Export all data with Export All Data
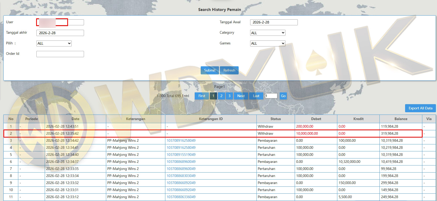The height and width of the screenshot is (201, 437). (x=420, y=108)
